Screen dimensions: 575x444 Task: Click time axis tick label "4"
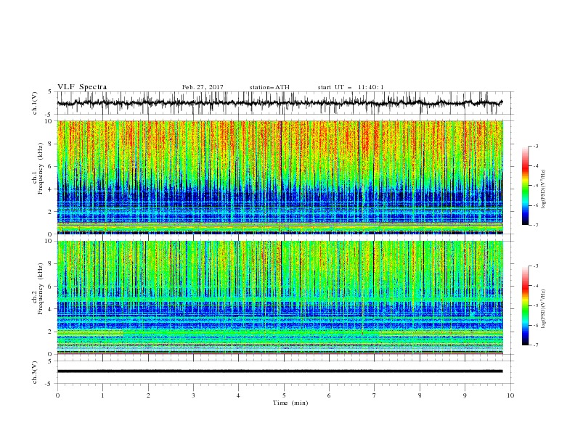coord(238,395)
